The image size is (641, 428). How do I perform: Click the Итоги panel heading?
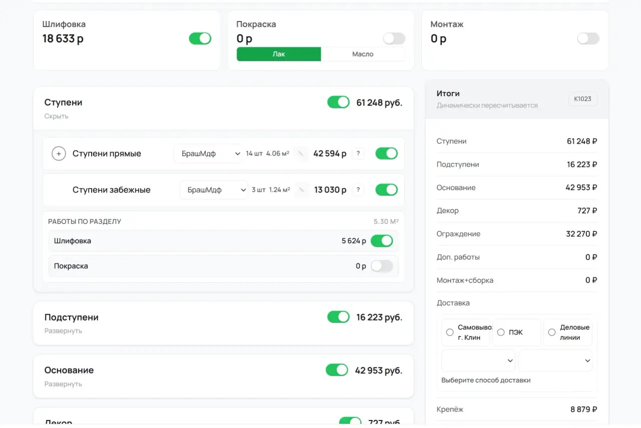click(448, 94)
